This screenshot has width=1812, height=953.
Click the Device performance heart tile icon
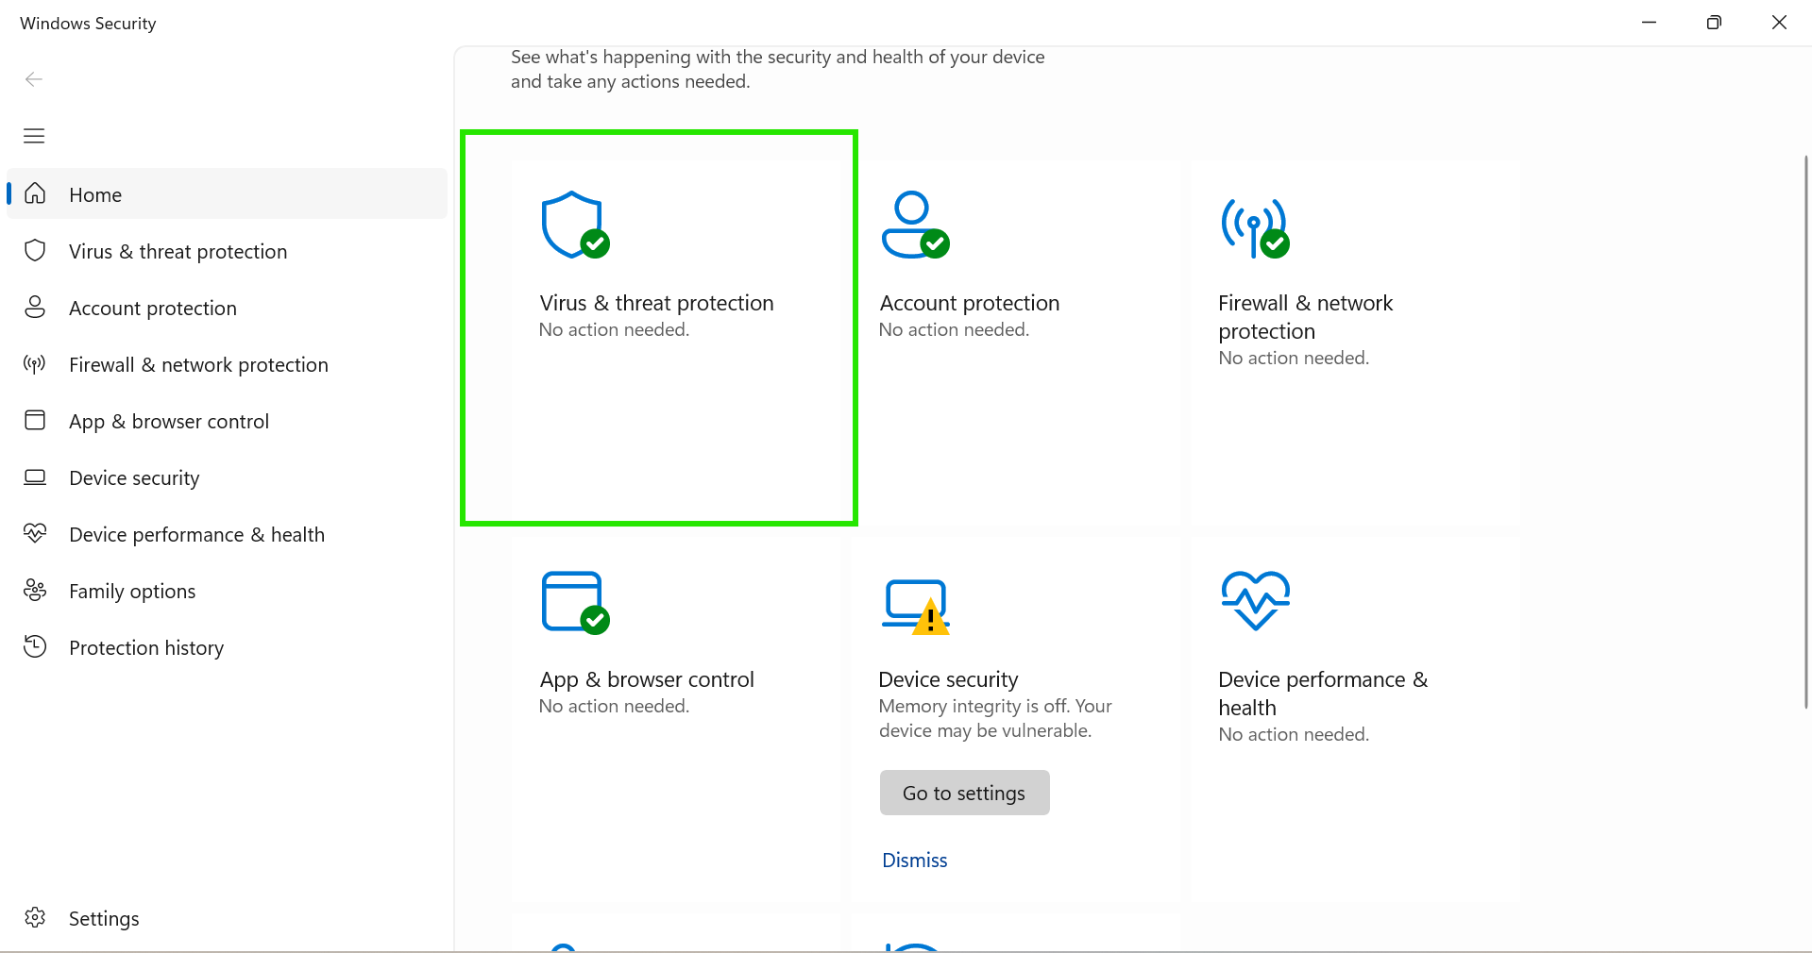(1255, 601)
